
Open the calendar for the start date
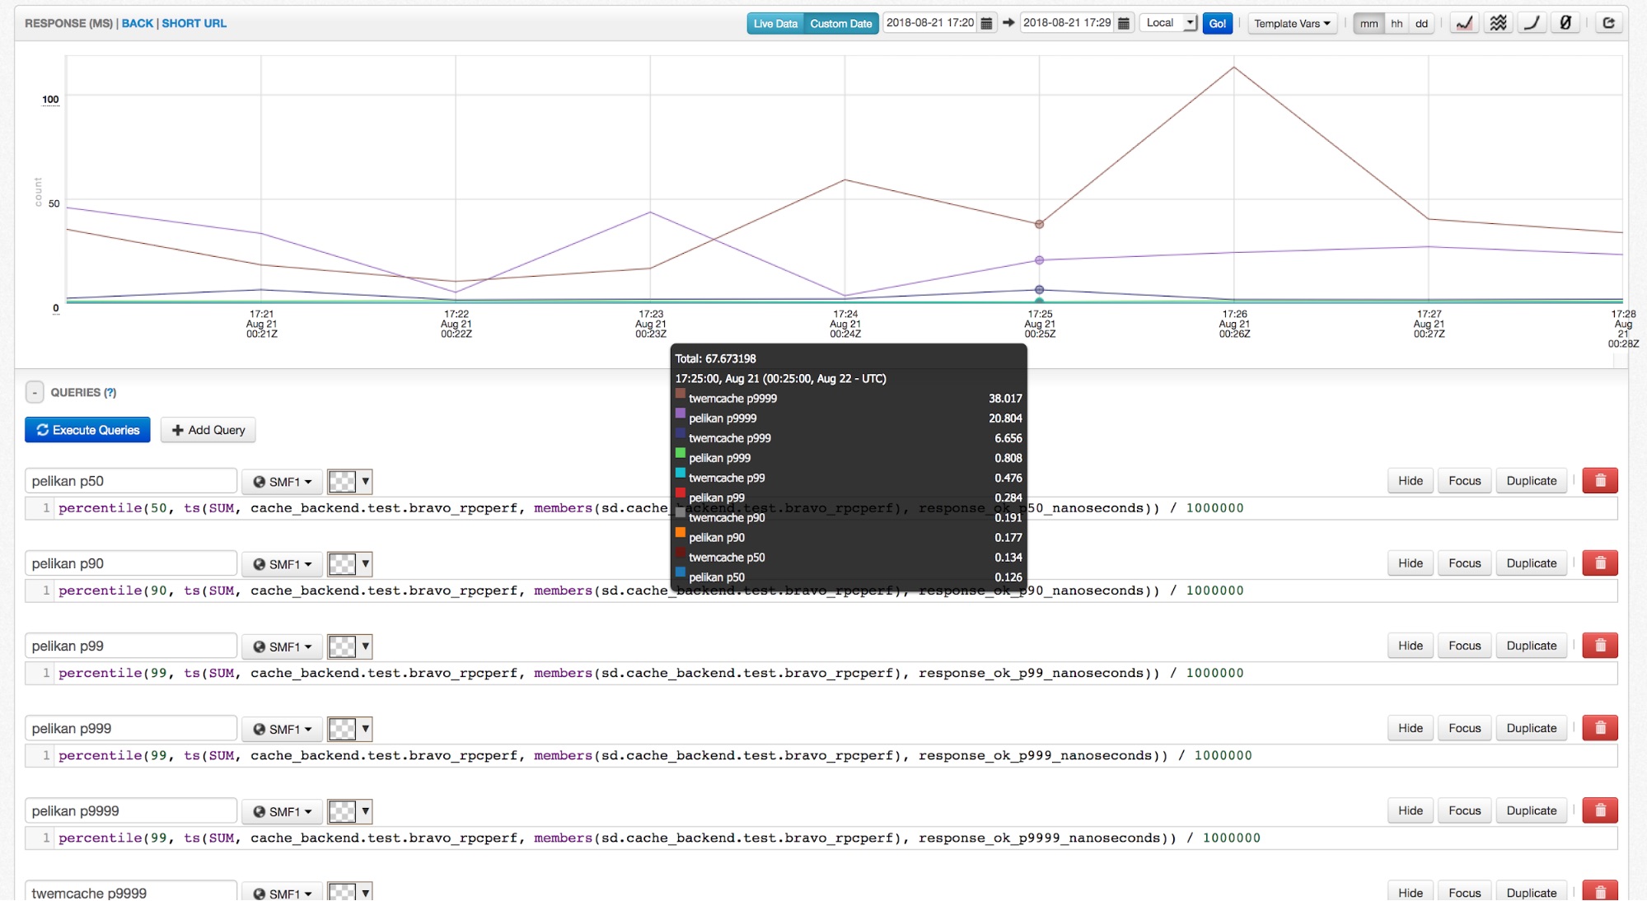(986, 23)
